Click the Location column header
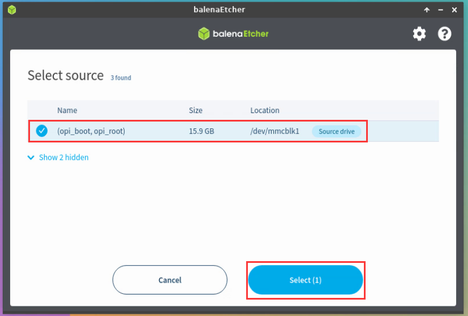The image size is (468, 316). coord(265,110)
